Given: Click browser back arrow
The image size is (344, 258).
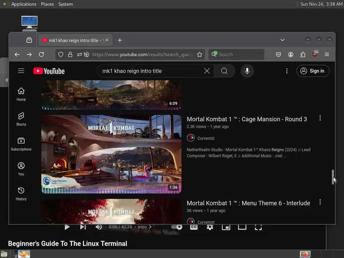Looking at the screenshot, I should (17, 54).
